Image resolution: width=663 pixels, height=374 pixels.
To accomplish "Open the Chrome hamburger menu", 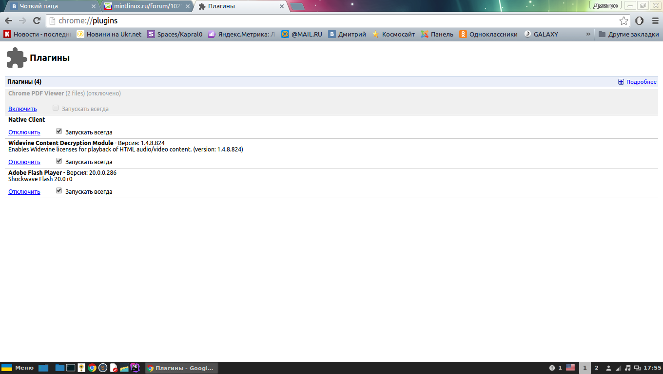I will (655, 20).
